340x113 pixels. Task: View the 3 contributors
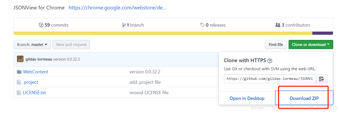[x=293, y=25]
